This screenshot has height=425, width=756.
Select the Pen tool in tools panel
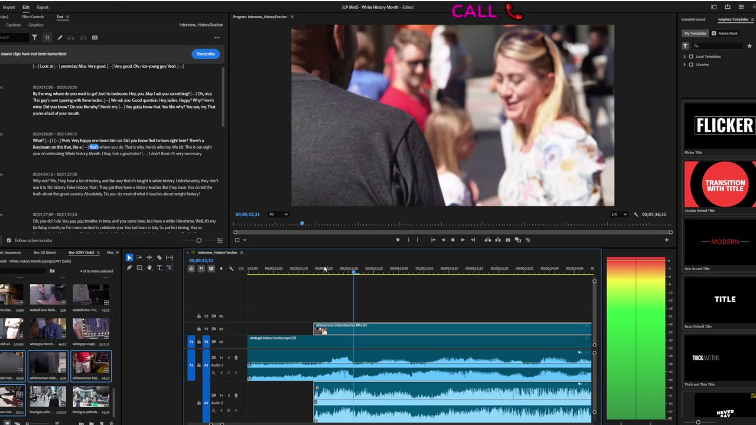pyautogui.click(x=129, y=267)
